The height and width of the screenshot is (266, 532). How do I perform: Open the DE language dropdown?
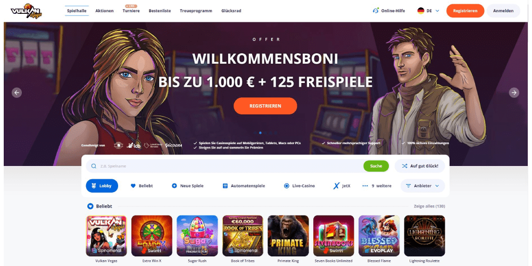pos(428,11)
